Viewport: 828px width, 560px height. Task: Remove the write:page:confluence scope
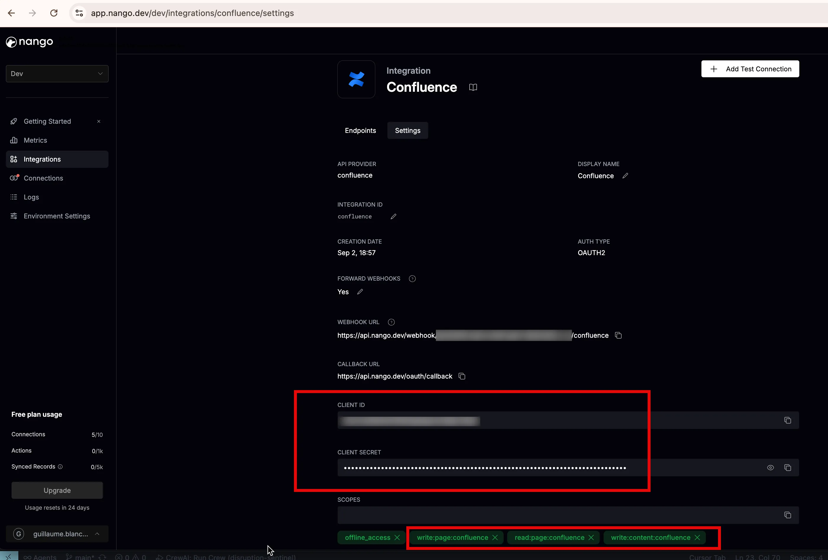495,538
